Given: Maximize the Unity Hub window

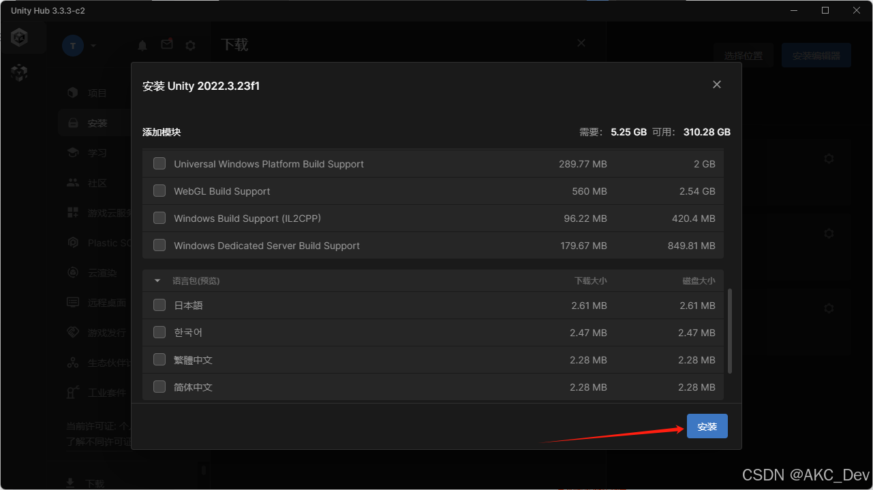Looking at the screenshot, I should pyautogui.click(x=825, y=10).
